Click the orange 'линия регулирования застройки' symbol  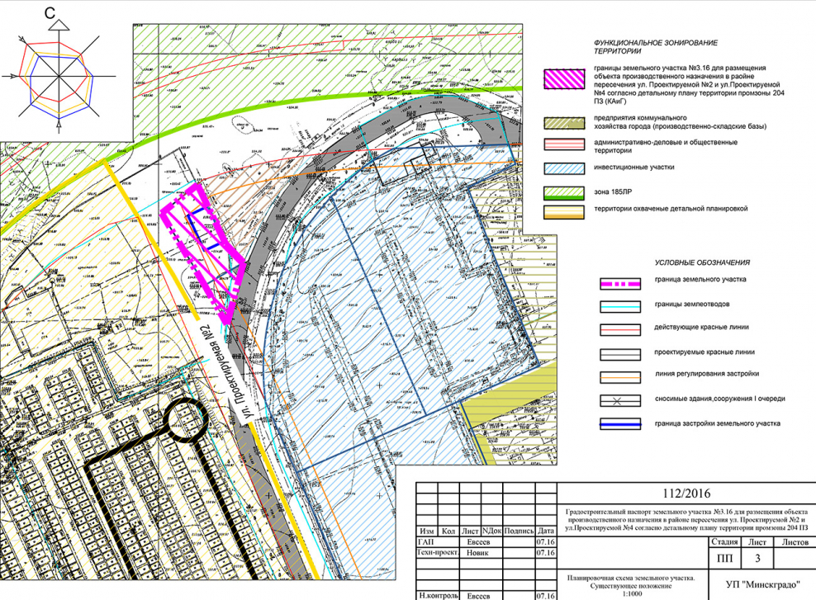(619, 376)
